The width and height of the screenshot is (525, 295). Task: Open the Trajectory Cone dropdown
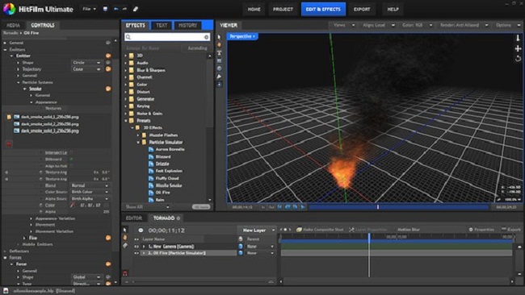[x=86, y=69]
